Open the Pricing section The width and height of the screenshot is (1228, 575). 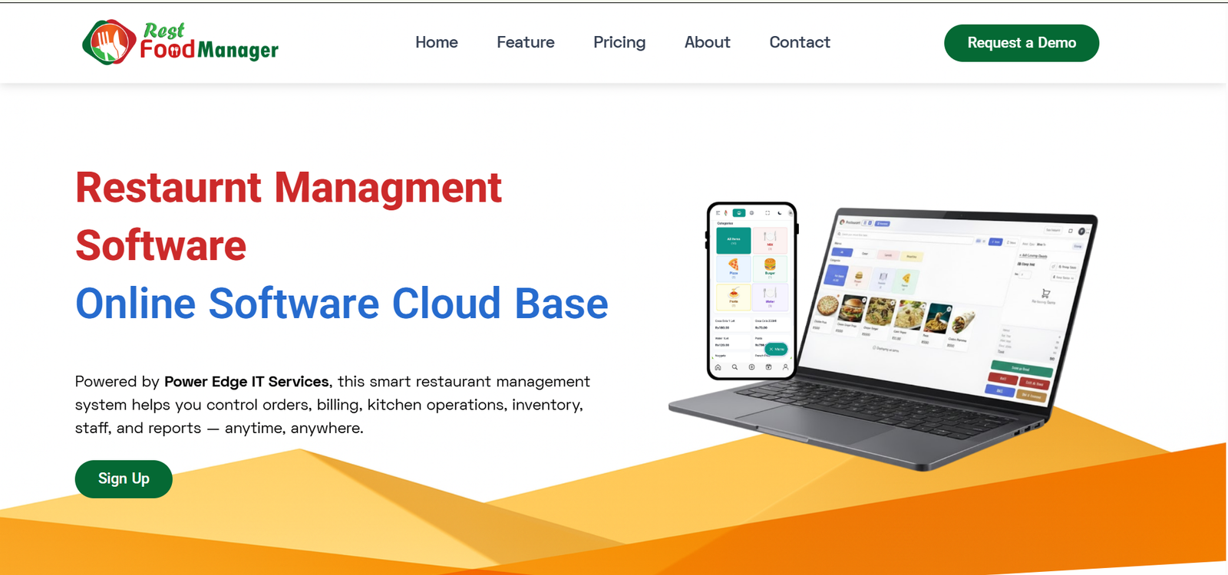[x=619, y=42]
